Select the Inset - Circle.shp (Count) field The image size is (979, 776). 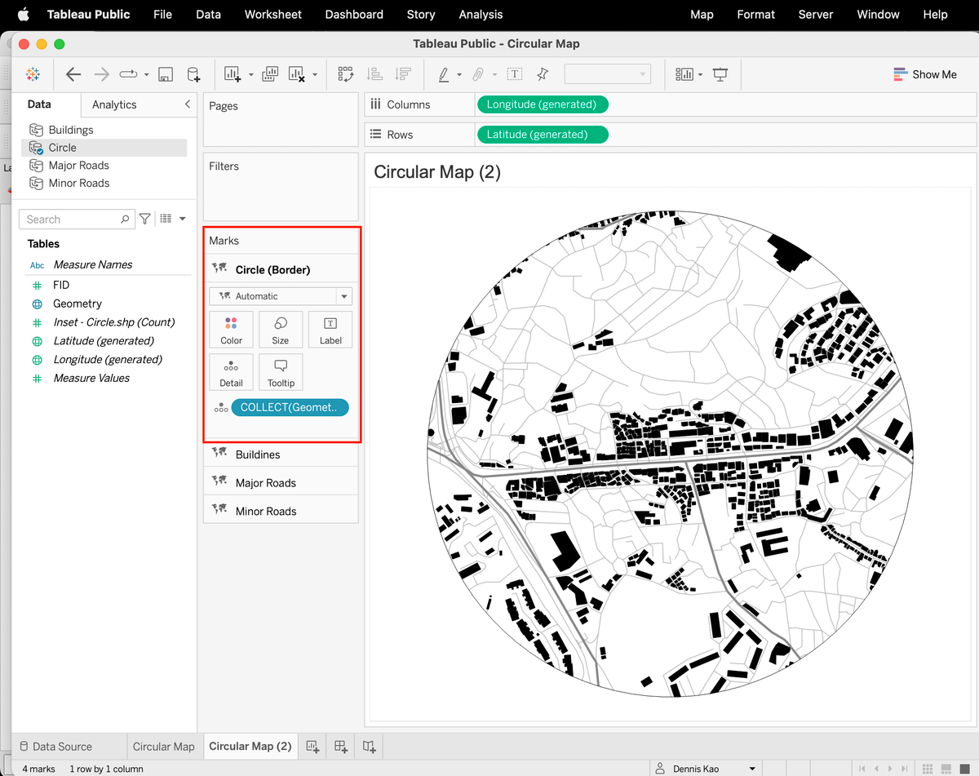pos(113,322)
